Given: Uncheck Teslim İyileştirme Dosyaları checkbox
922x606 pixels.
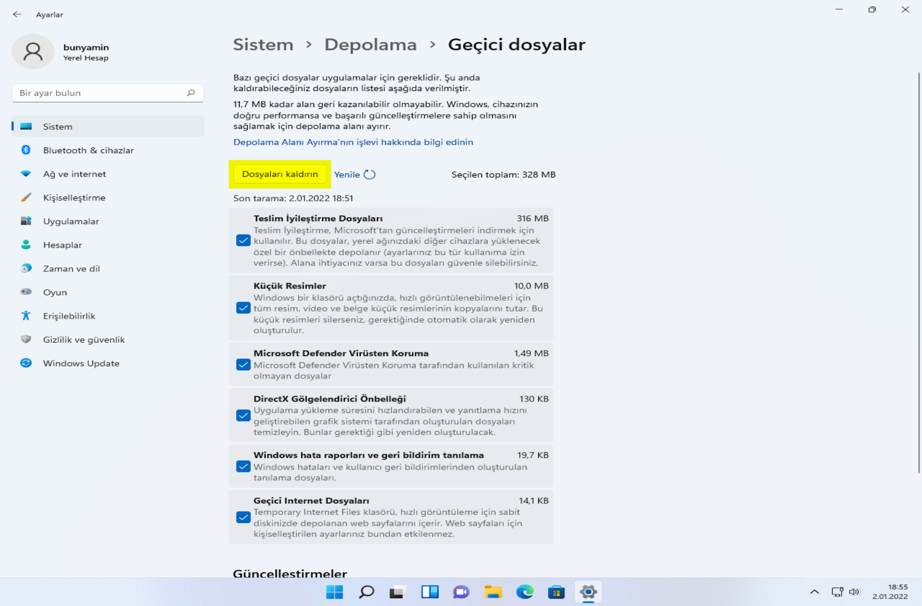Looking at the screenshot, I should click(243, 240).
